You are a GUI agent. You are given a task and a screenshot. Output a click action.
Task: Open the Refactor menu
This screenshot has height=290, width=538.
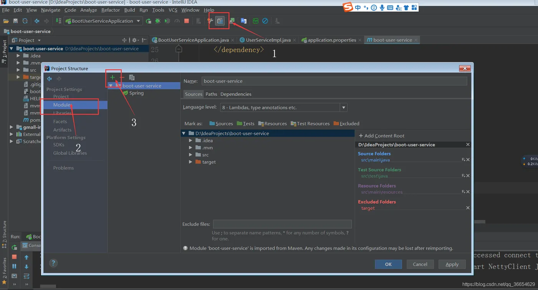pyautogui.click(x=111, y=10)
